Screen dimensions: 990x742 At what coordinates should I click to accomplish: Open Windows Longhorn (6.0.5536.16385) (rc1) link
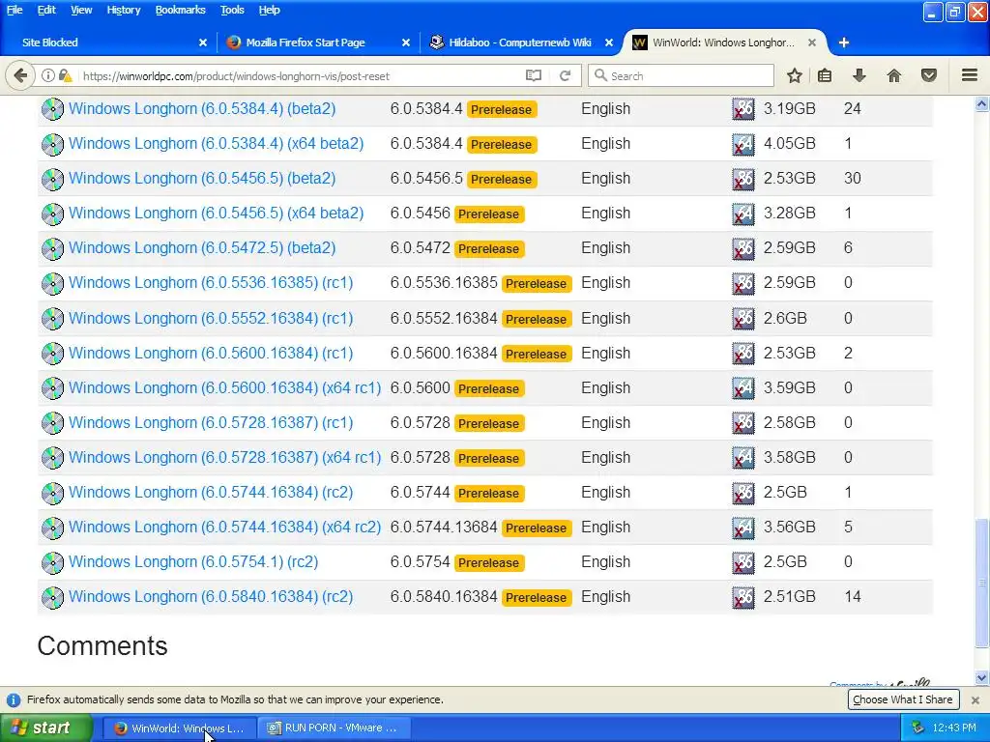(211, 282)
